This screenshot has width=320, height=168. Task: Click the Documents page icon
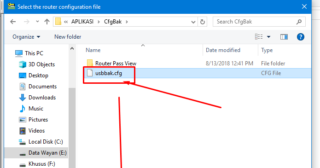point(23,87)
